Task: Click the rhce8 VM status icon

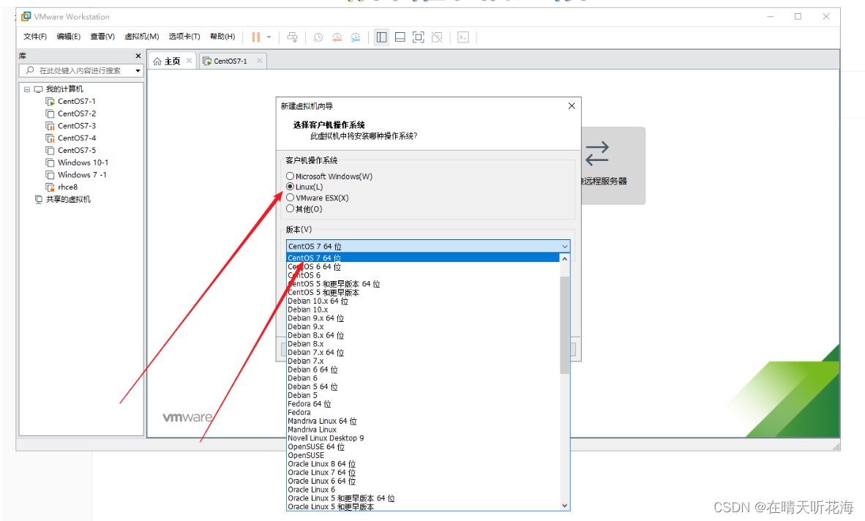Action: coord(50,187)
